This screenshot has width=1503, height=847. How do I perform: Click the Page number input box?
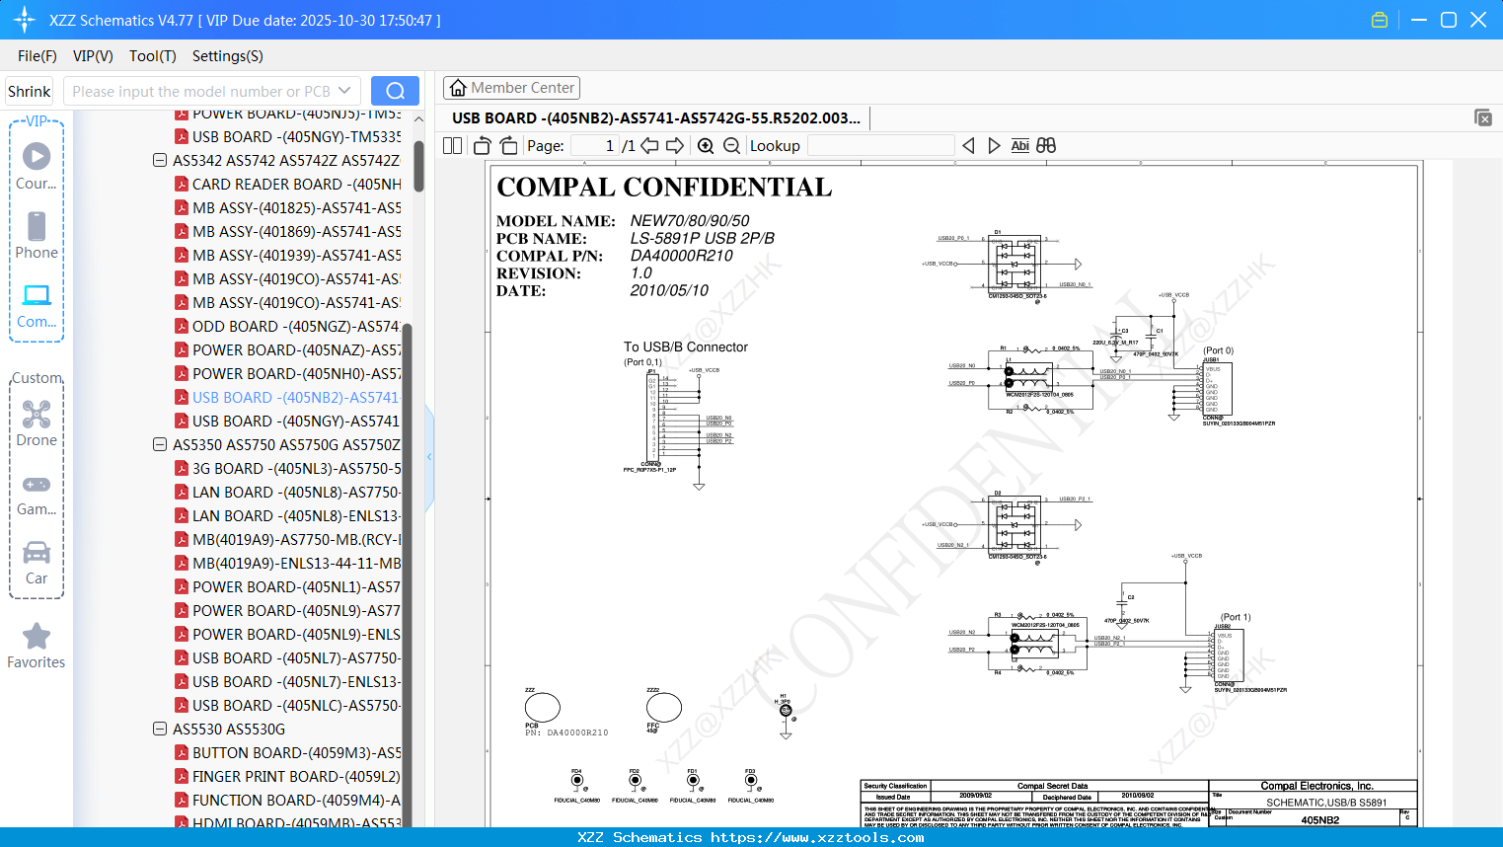pos(595,145)
